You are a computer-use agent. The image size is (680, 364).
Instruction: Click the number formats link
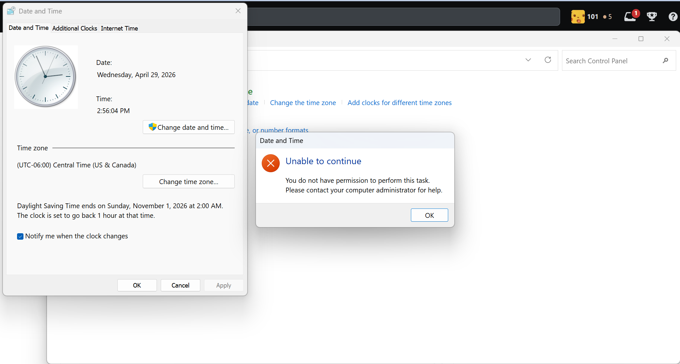tap(278, 130)
